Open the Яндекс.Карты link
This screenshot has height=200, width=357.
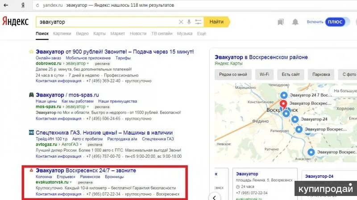tap(228, 64)
